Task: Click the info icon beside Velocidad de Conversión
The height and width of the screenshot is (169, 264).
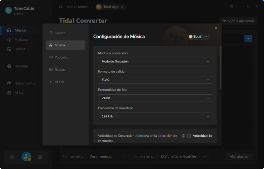Action: pos(183,136)
